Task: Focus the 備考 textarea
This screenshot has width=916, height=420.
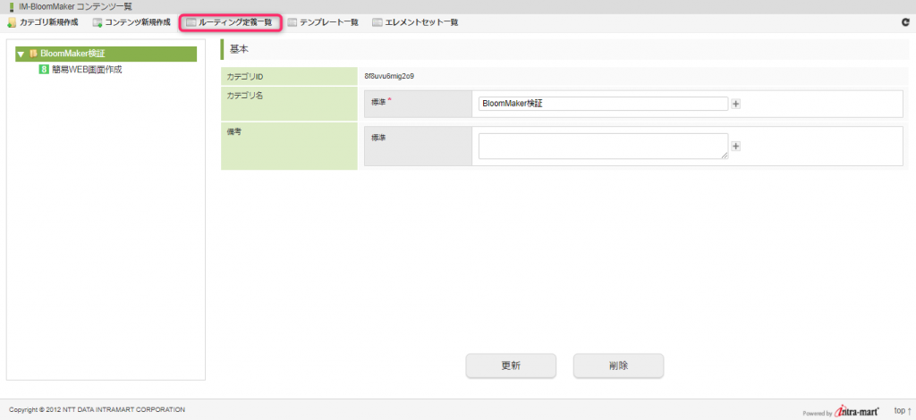Action: point(603,146)
